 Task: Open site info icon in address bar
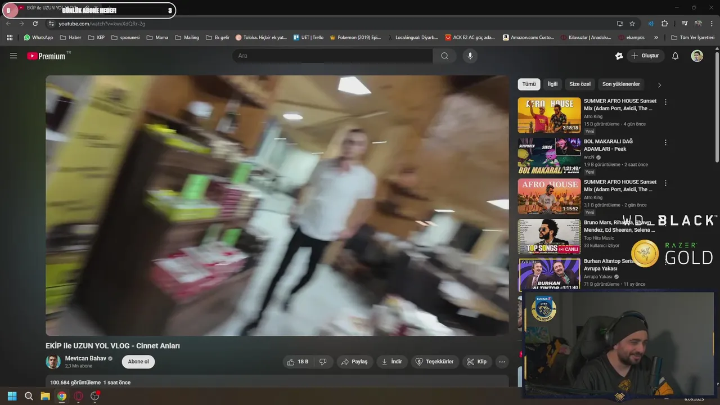pos(51,24)
